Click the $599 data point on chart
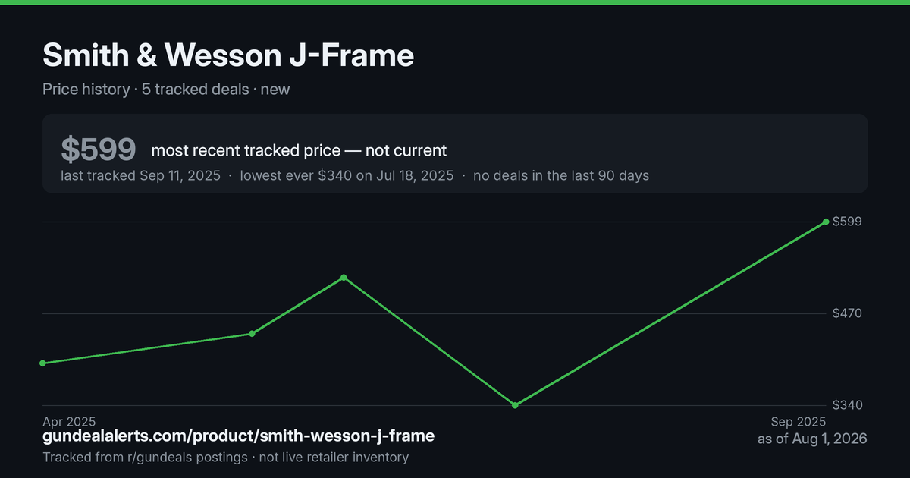 point(826,222)
